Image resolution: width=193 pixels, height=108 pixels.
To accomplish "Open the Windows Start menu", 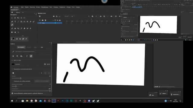I will (12, 101).
